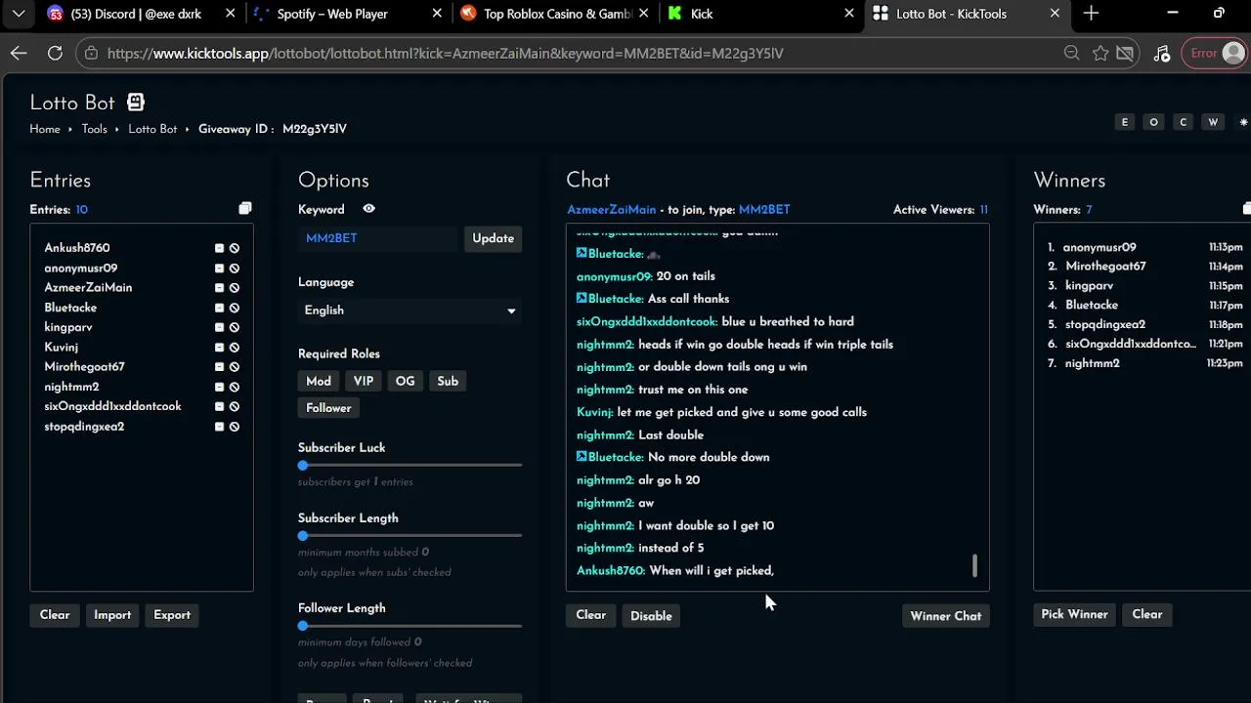Reload the page with the browser refresh icon

pyautogui.click(x=55, y=54)
